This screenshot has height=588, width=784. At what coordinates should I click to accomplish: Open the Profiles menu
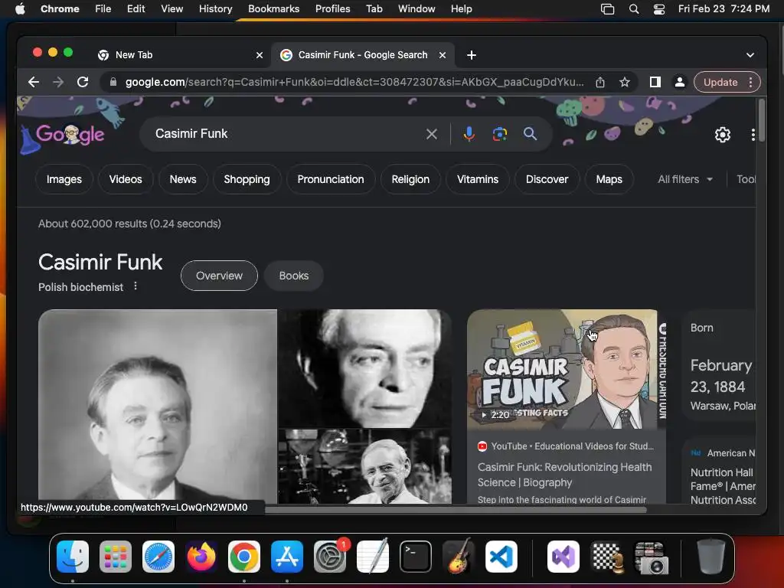pos(332,9)
